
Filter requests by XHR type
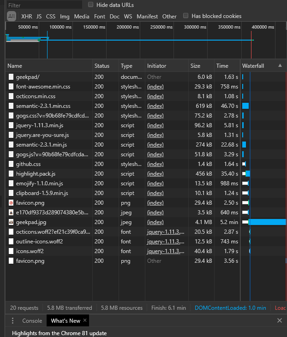[x=27, y=16]
